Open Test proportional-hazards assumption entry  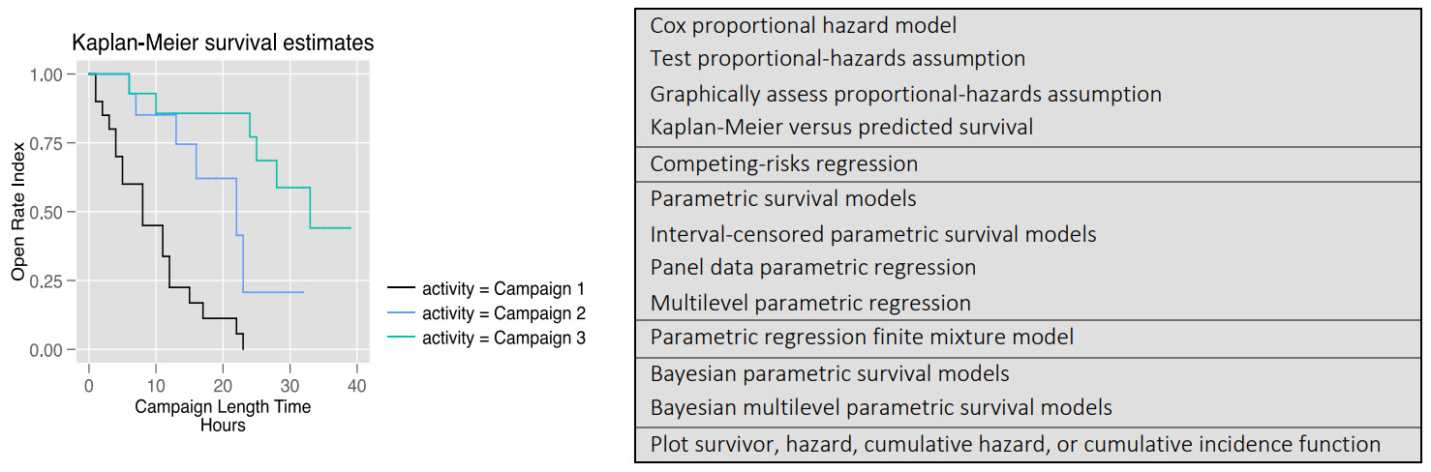coord(837,59)
